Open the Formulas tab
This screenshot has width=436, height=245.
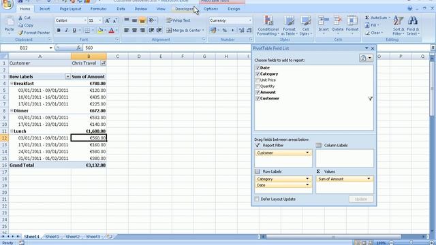(x=98, y=9)
